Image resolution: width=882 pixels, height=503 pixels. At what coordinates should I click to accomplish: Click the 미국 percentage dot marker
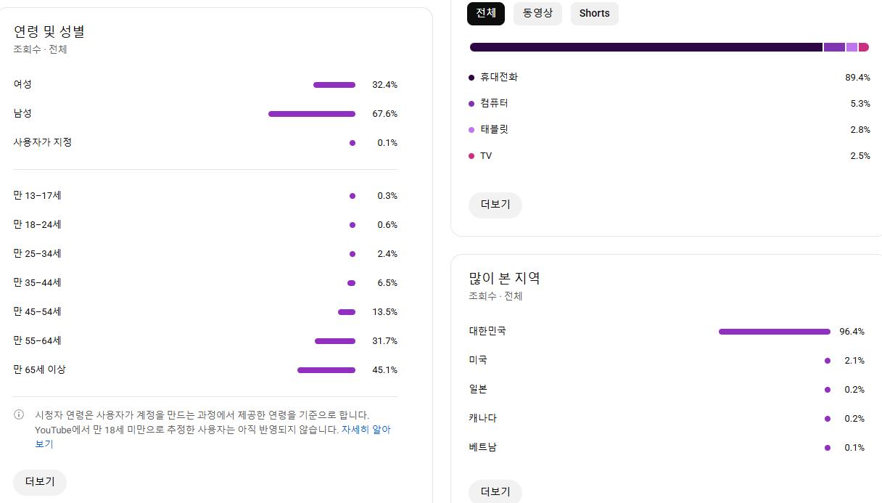[x=827, y=361]
